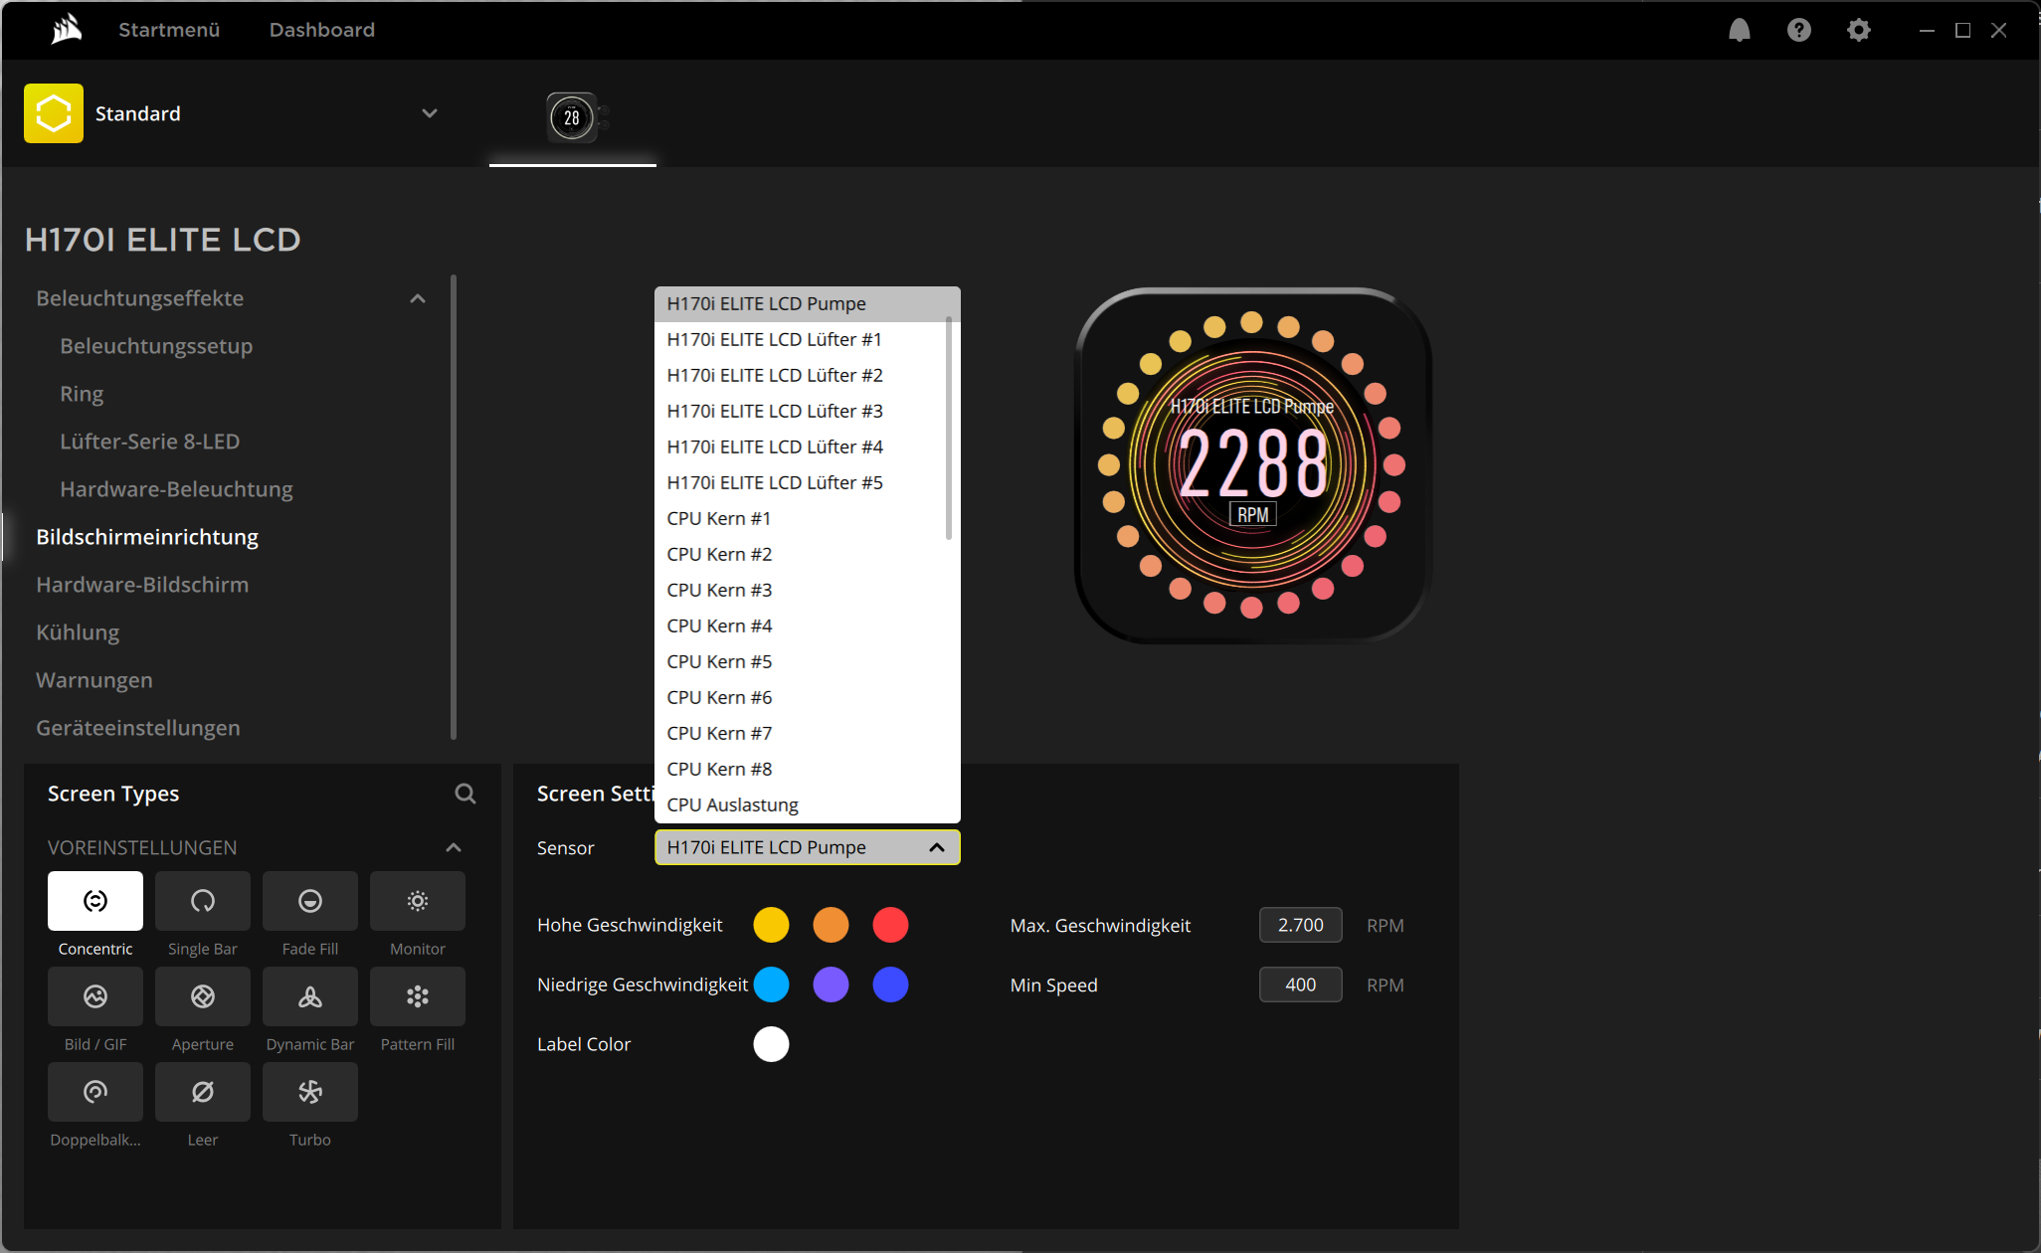Pick the Pattern Fill screen type
The image size is (2041, 1253).
(418, 996)
